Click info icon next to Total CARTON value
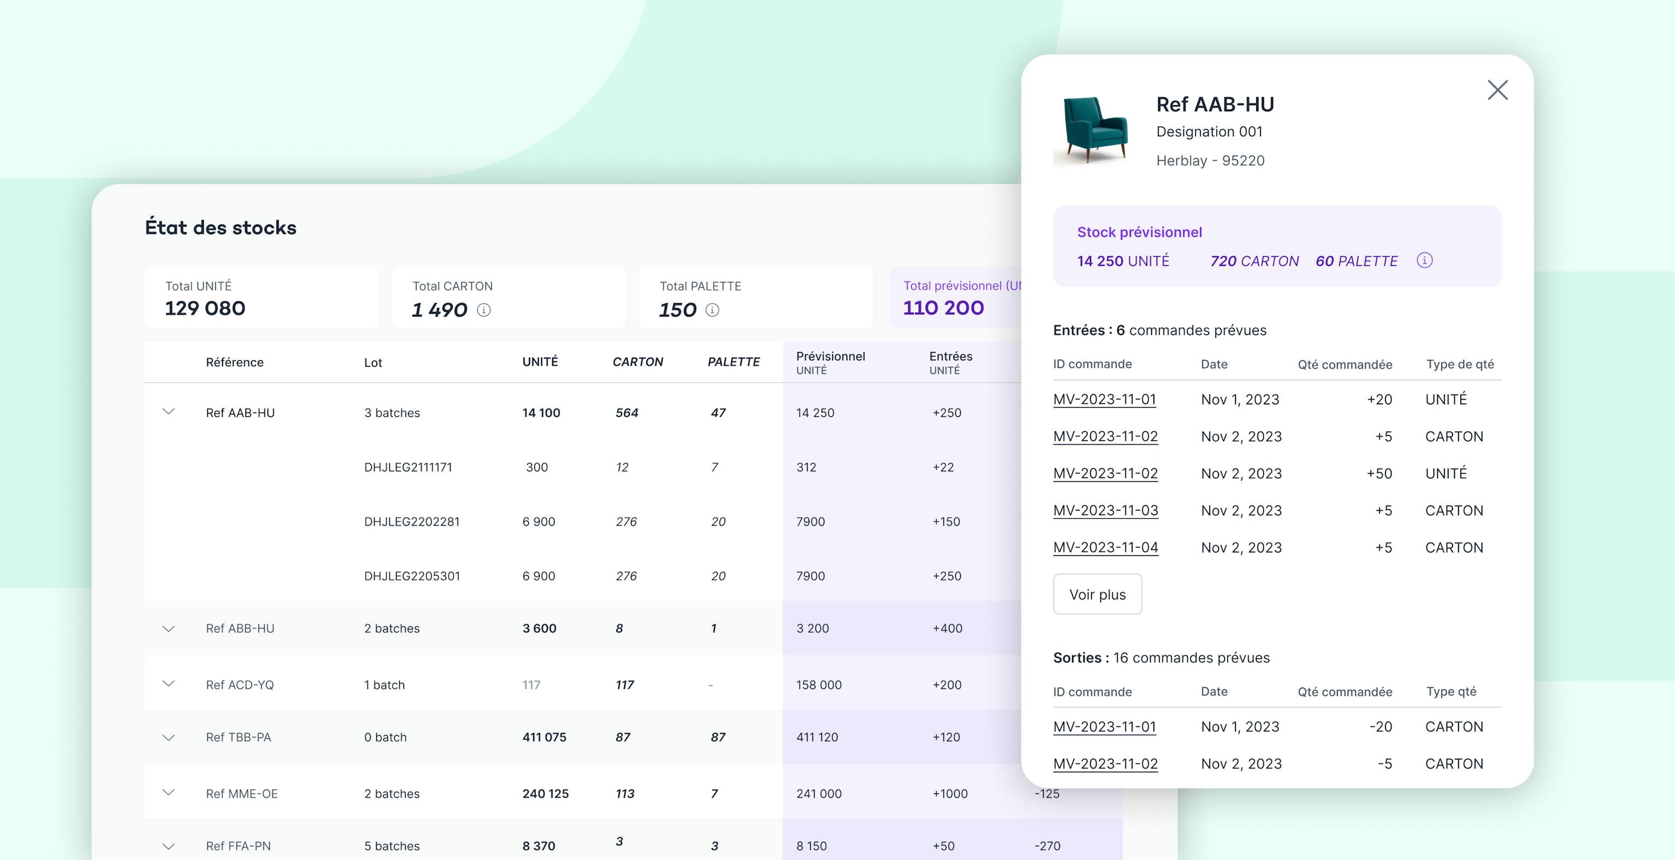Viewport: 1675px width, 860px height. click(484, 310)
